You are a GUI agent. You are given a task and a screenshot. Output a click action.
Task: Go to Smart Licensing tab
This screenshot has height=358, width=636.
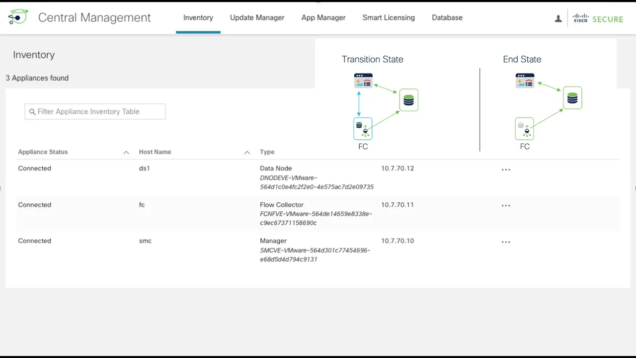pyautogui.click(x=389, y=17)
